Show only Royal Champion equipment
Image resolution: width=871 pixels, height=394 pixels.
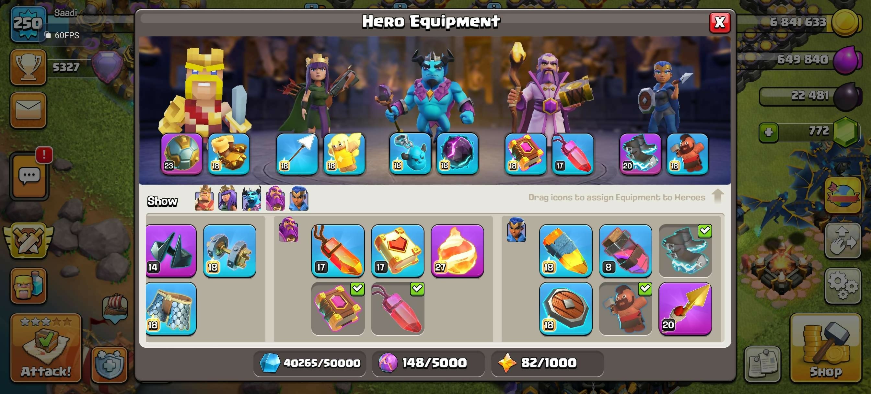click(x=298, y=198)
